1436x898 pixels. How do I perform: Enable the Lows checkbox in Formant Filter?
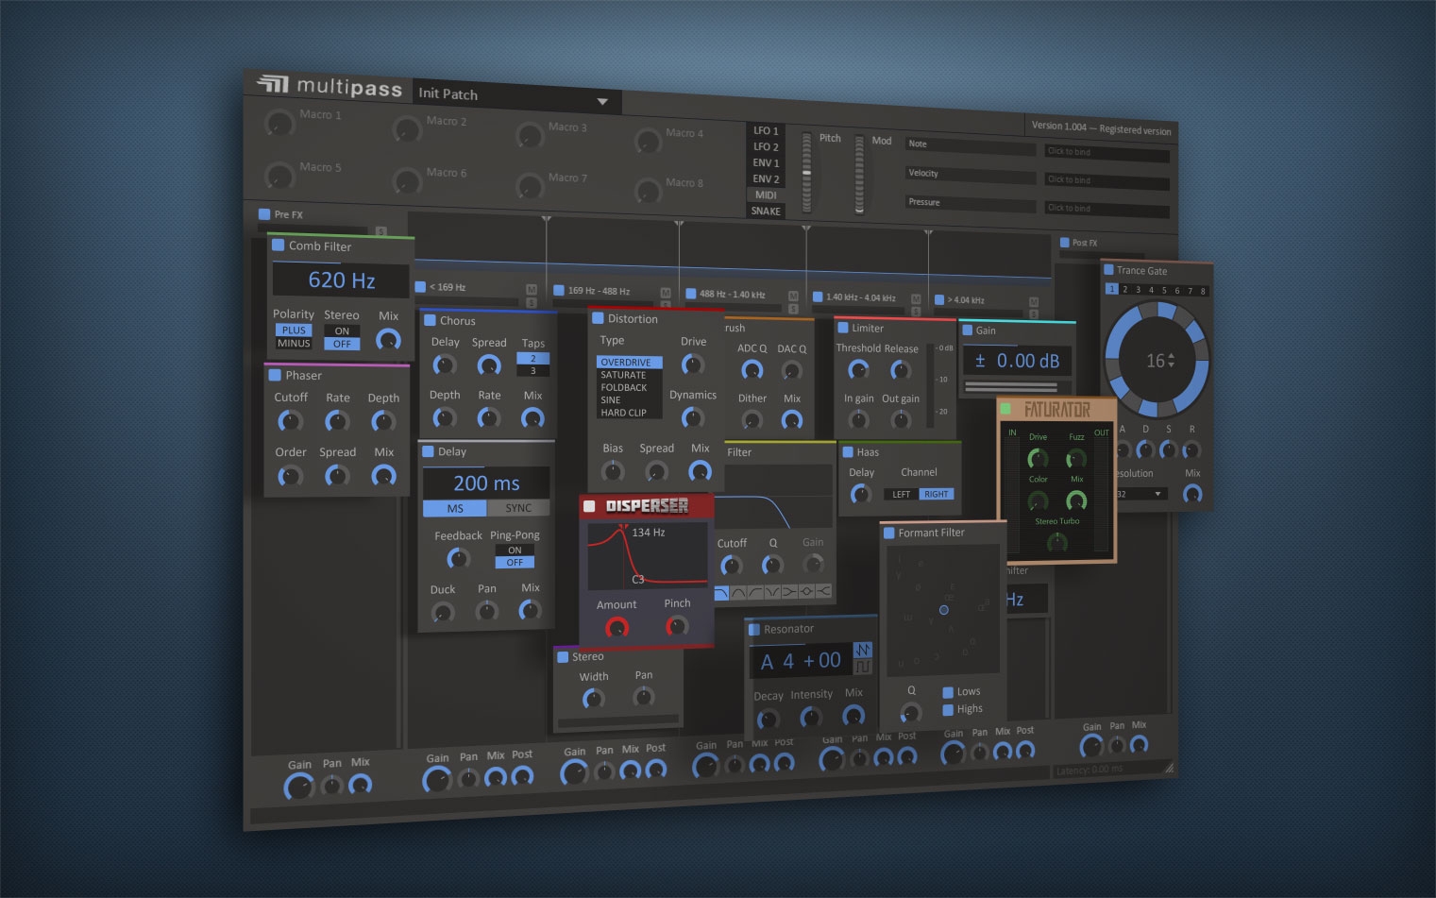coord(948,692)
